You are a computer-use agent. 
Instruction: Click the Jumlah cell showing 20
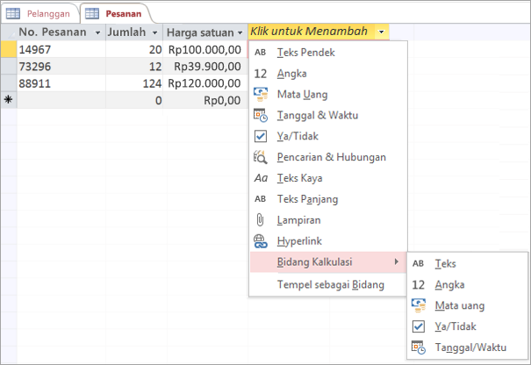coord(134,49)
